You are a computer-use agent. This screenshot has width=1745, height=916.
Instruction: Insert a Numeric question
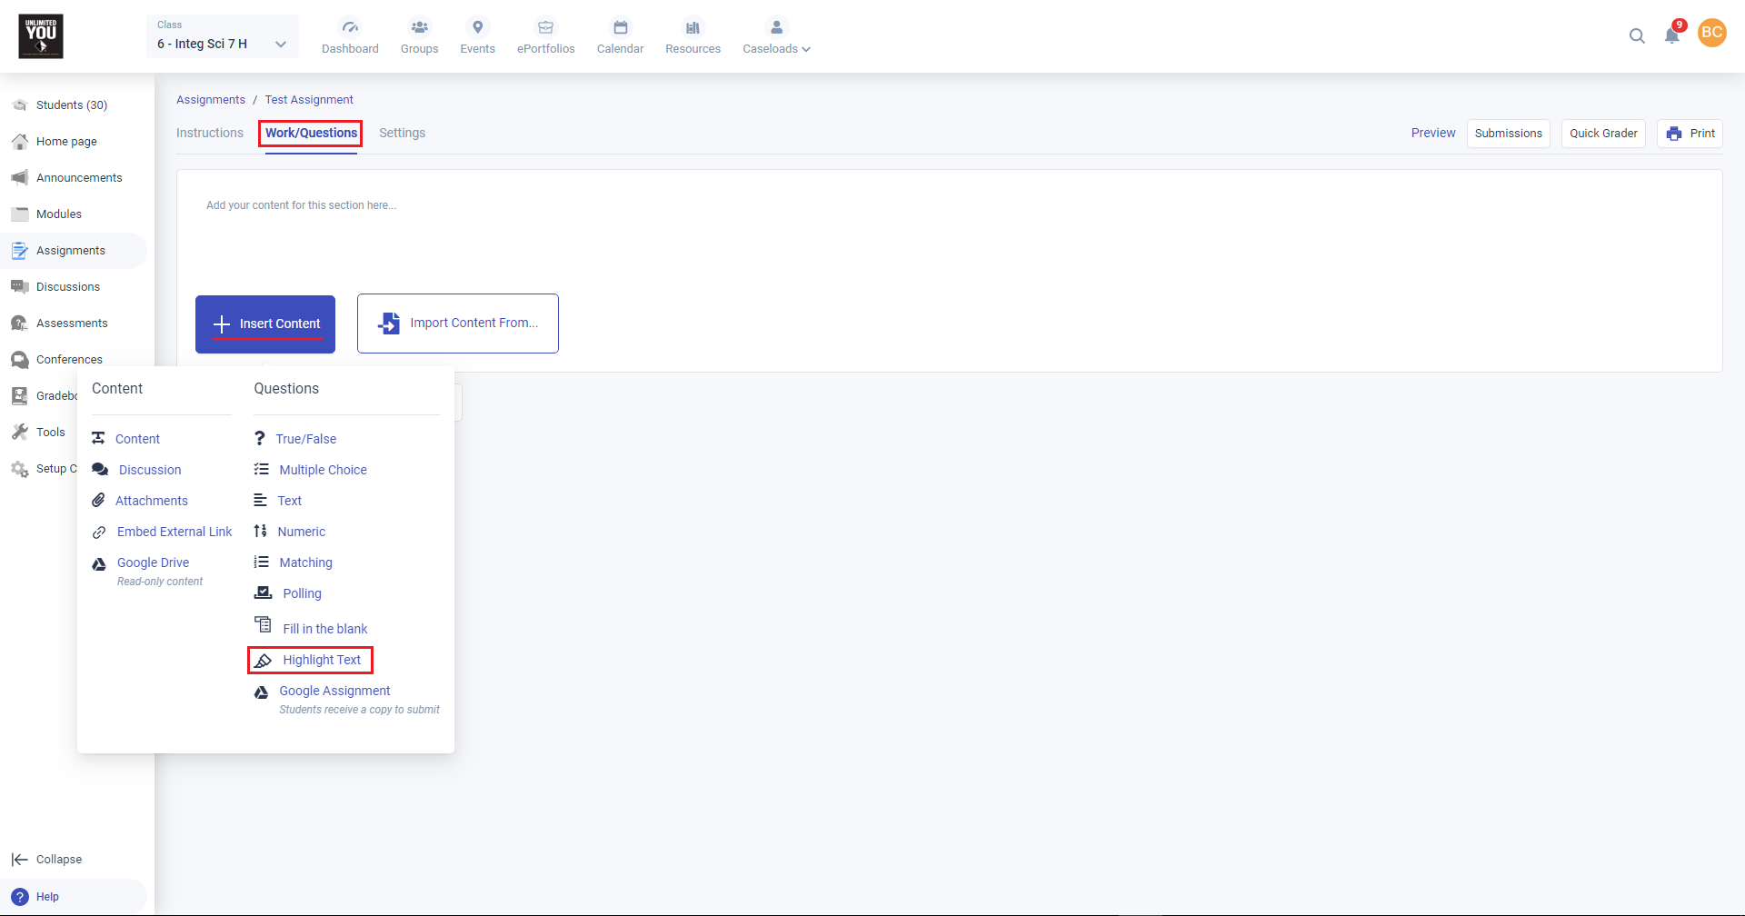290,532
